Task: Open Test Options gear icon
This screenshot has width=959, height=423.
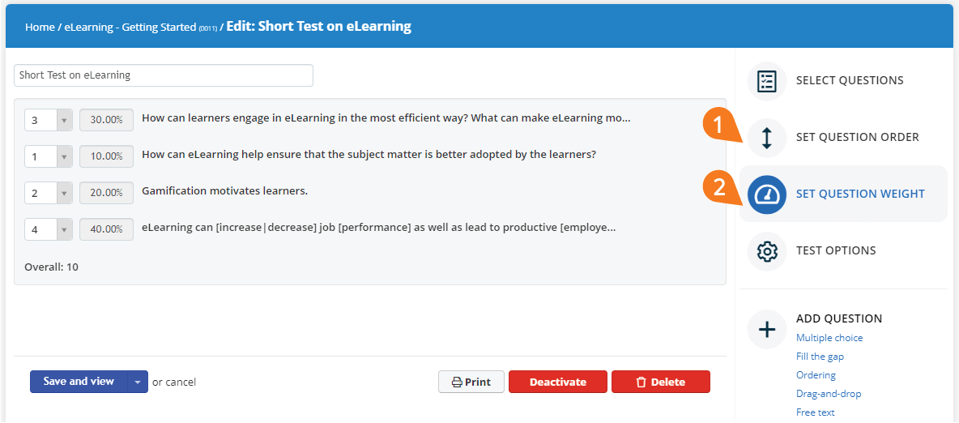Action: click(767, 251)
